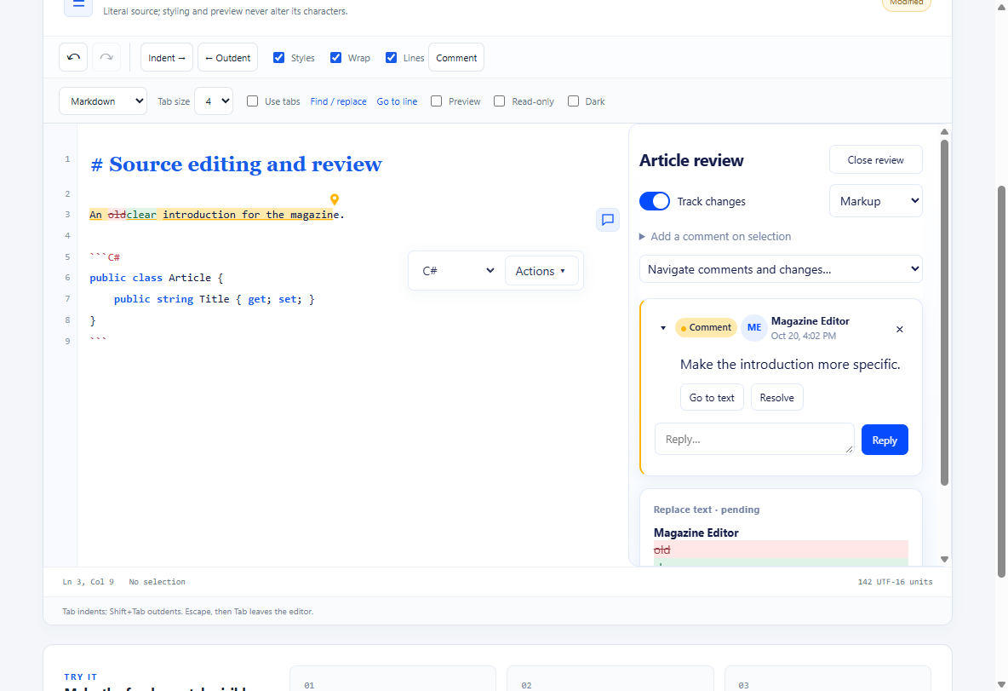Click the review panel scrollbar thumb
The height and width of the screenshot is (691, 1008).
tap(944, 312)
